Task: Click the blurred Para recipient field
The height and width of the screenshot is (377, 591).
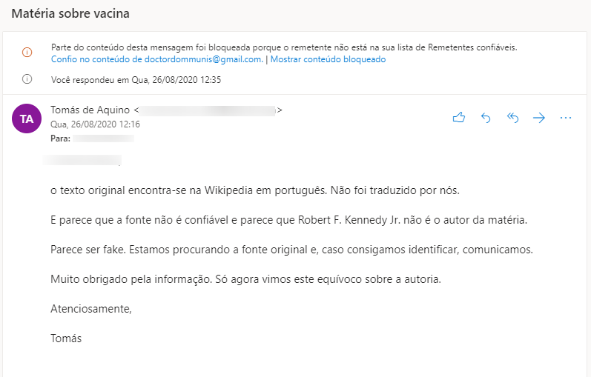Action: point(104,139)
